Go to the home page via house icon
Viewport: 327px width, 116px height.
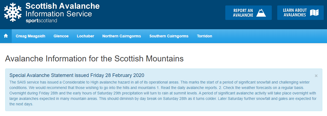coord(6,36)
